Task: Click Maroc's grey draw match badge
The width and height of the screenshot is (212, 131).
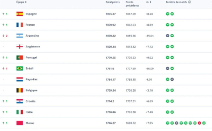Action: (177, 123)
